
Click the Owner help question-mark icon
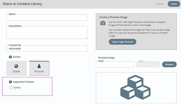point(10,57)
